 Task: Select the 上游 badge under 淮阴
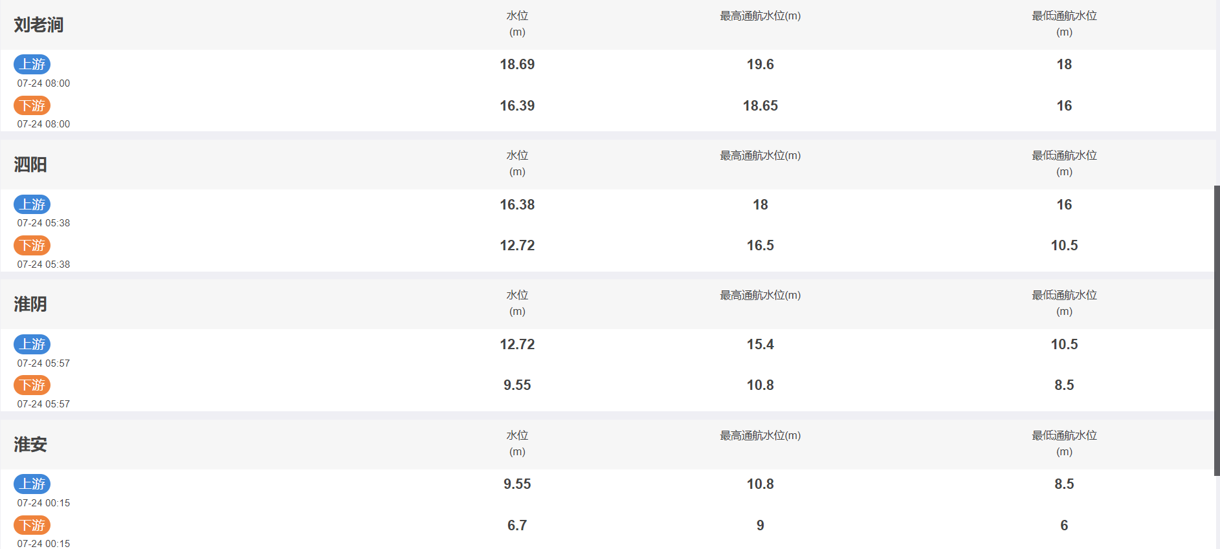tap(32, 344)
